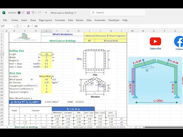
Task: Select the Wind Load on Buildings sheet tab
Action: tap(26, 127)
